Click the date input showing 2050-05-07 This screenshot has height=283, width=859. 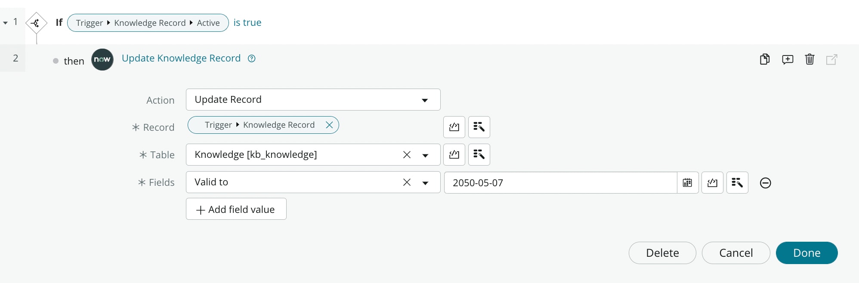coord(559,183)
